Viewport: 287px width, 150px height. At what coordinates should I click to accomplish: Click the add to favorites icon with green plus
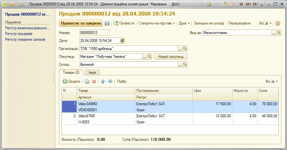[x=209, y=4]
